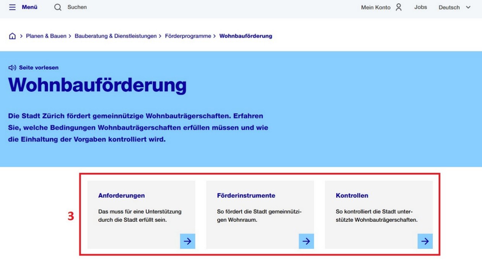The height and width of the screenshot is (265, 482).
Task: Open the Förderinstrumente card title
Action: pyautogui.click(x=246, y=195)
